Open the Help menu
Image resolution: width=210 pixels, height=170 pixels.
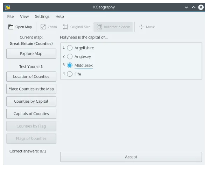tap(59, 16)
